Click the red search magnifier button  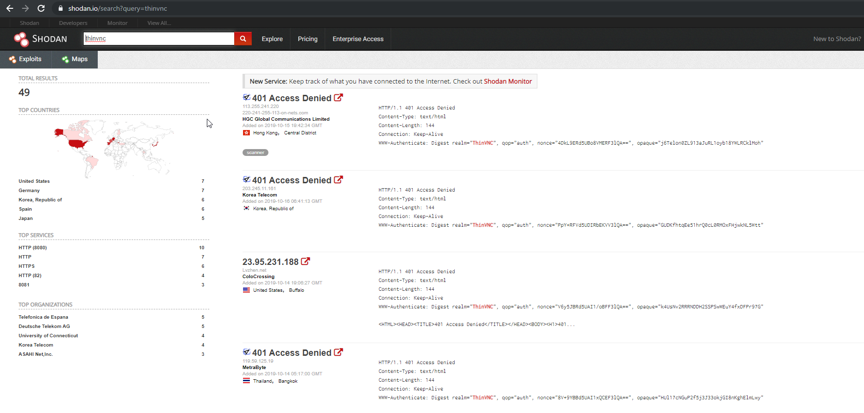(243, 39)
